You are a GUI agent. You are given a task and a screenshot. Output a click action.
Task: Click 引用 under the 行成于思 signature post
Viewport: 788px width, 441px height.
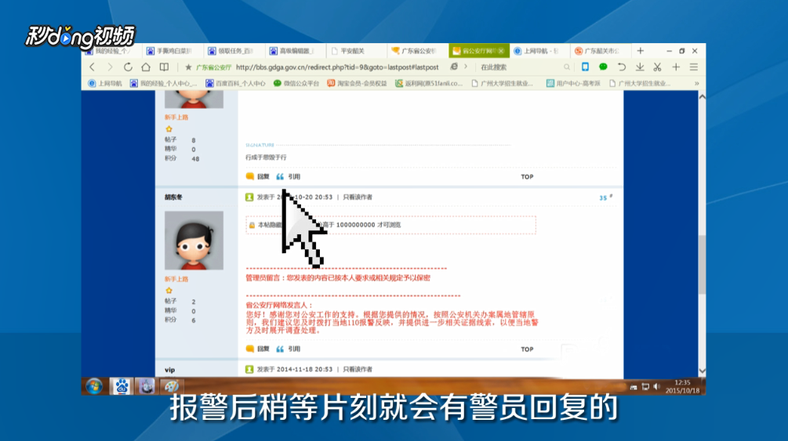pos(289,176)
